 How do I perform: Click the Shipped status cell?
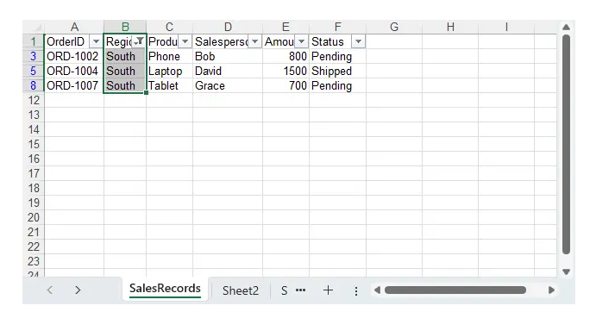click(x=337, y=71)
